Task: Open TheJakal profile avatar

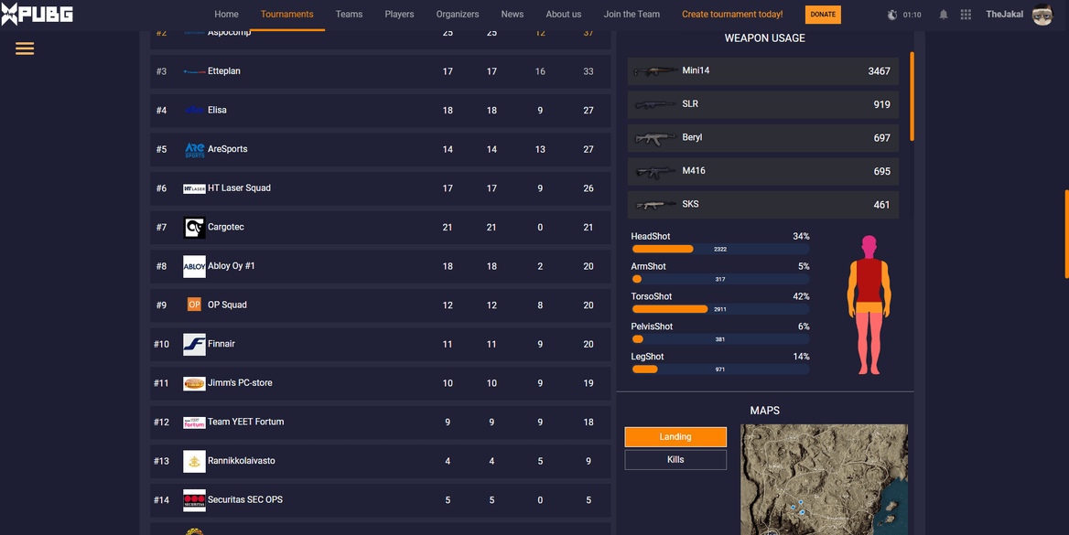Action: (1042, 15)
